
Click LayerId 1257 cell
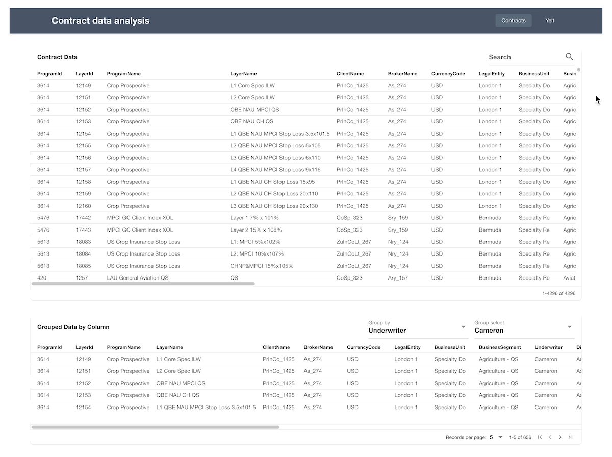click(82, 278)
